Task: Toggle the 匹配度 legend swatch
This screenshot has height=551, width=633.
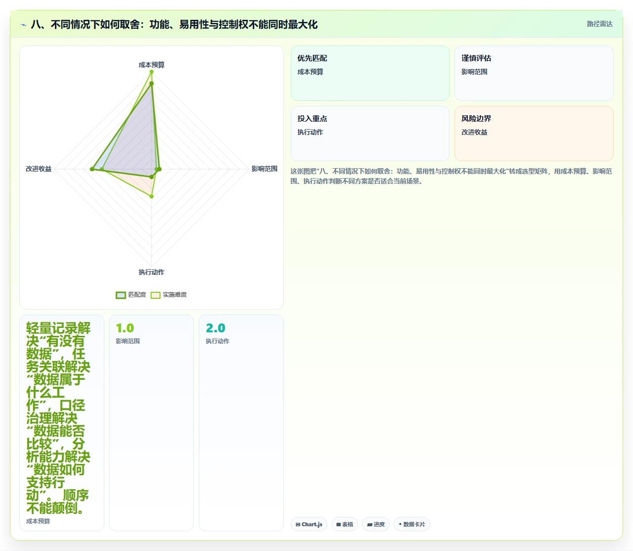Action: coord(121,295)
